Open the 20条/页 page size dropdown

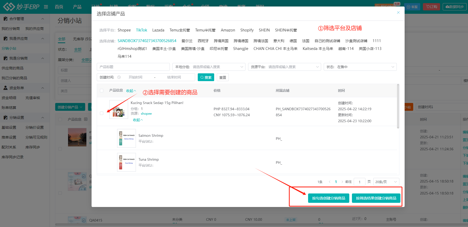(x=386, y=182)
